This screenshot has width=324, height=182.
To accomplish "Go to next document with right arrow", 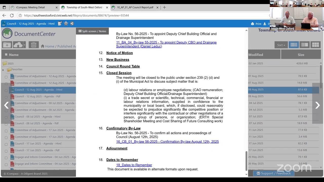I will coord(317,105).
